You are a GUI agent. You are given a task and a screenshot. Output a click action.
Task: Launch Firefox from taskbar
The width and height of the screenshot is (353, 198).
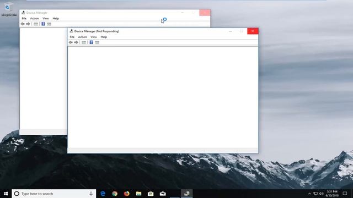tap(127, 194)
